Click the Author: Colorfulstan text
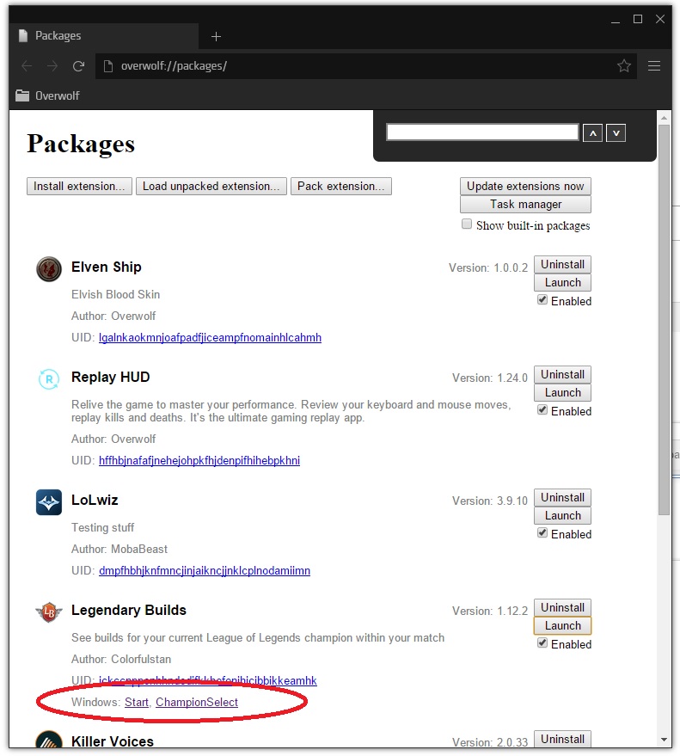Image resolution: width=680 pixels, height=756 pixels. coord(121,659)
